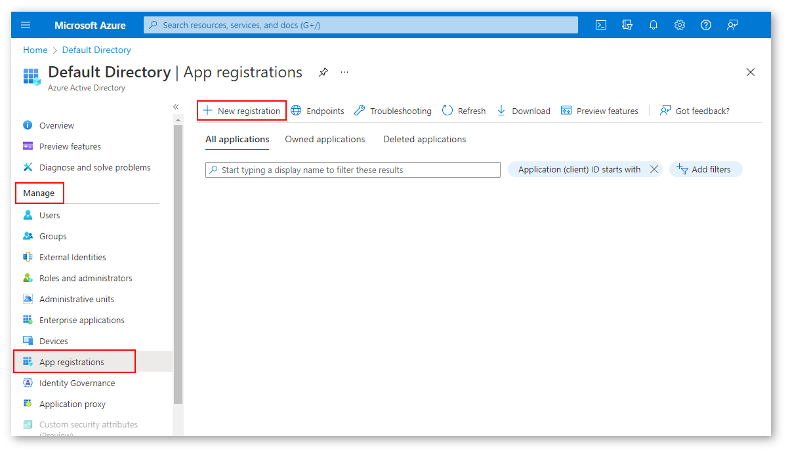Click the Default Directory grid icon
The height and width of the screenshot is (453, 788).
[x=31, y=76]
